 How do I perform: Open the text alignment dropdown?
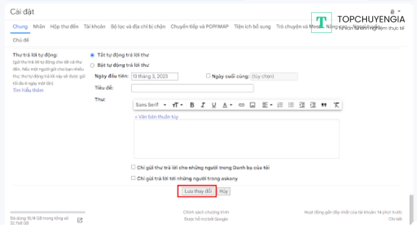tap(267, 105)
